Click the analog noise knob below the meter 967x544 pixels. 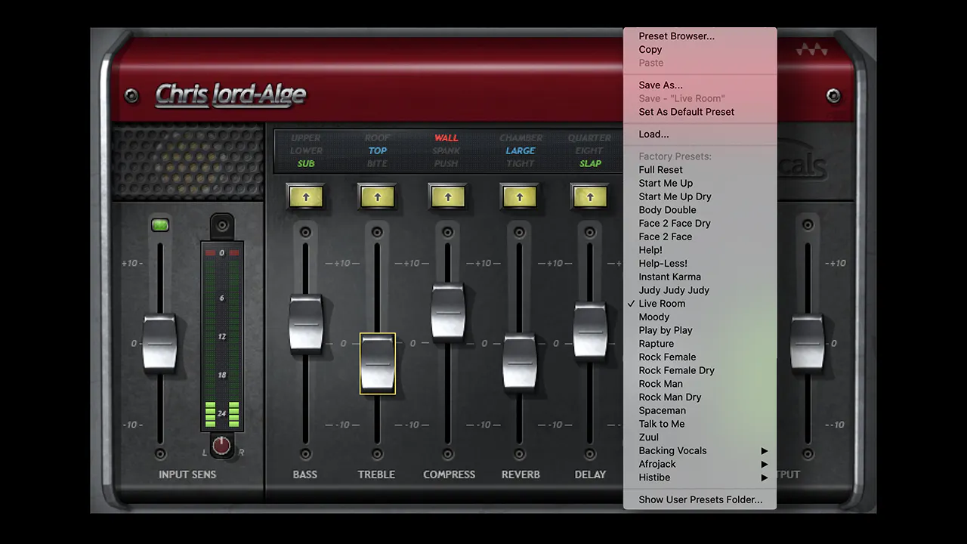click(x=221, y=445)
